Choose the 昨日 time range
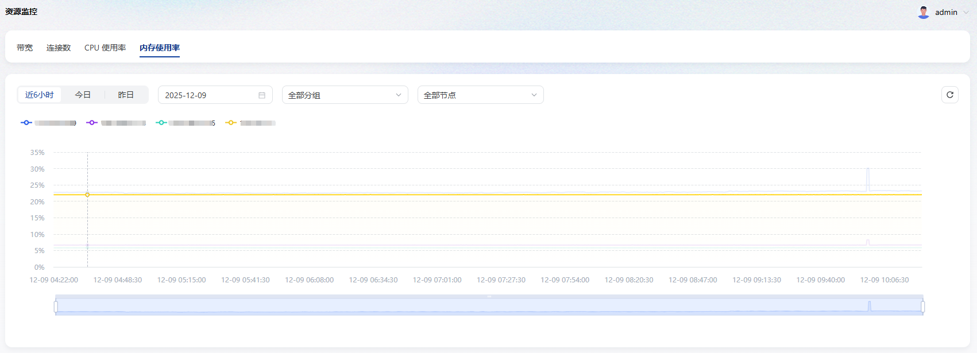977x353 pixels. point(126,95)
